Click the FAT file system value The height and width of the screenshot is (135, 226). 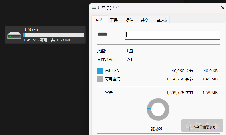click(x=129, y=59)
